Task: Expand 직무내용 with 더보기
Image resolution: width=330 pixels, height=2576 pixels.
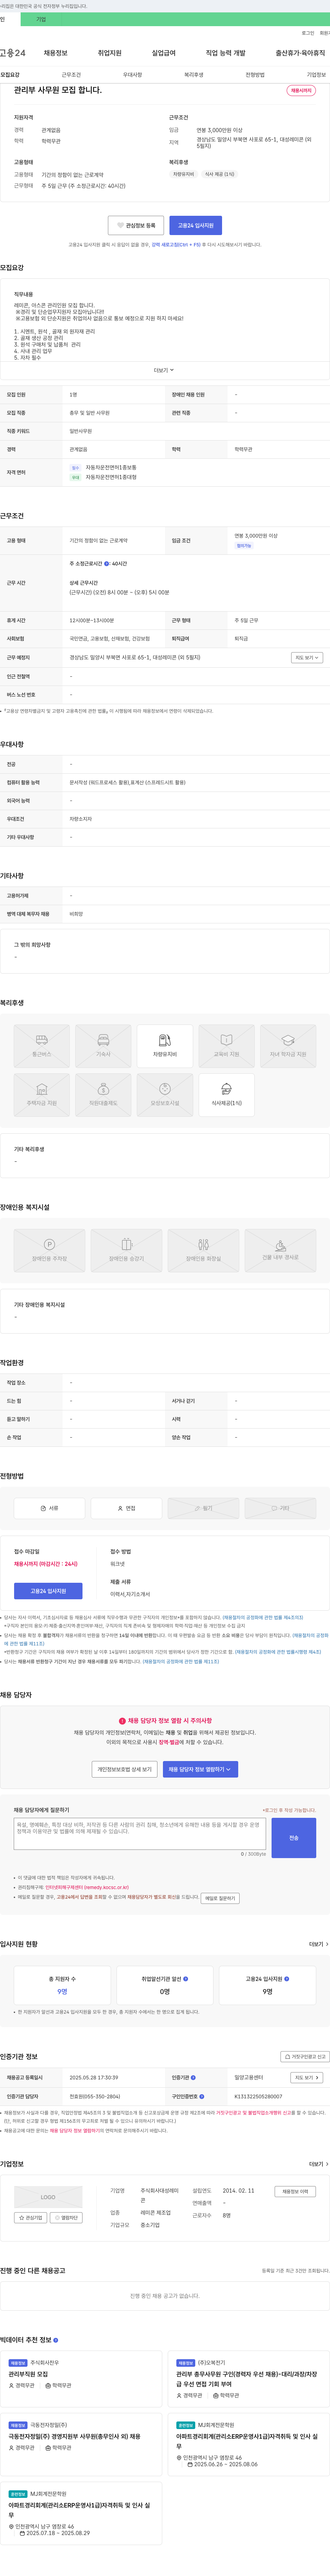Action: coord(164,370)
